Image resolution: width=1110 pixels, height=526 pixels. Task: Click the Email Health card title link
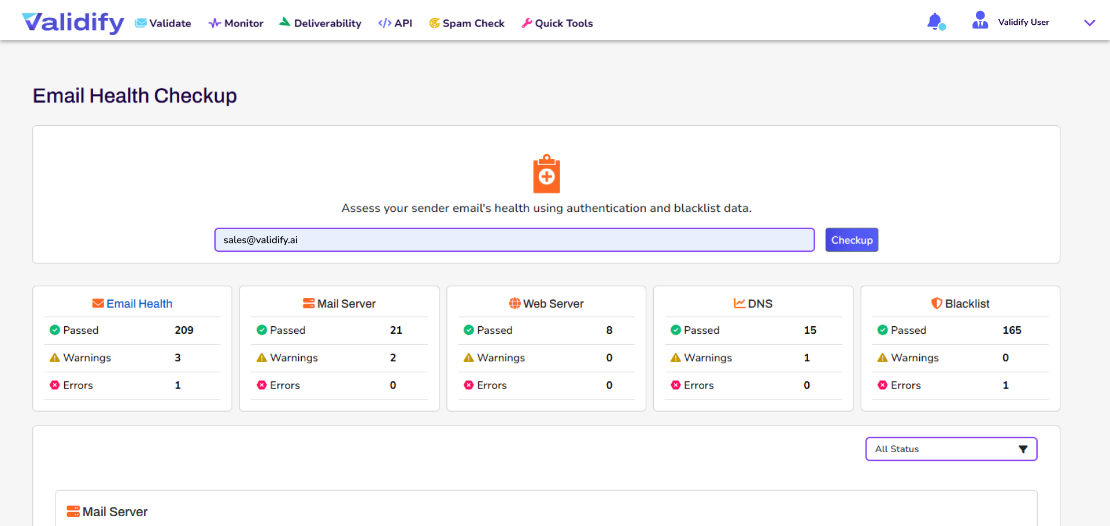coord(139,304)
